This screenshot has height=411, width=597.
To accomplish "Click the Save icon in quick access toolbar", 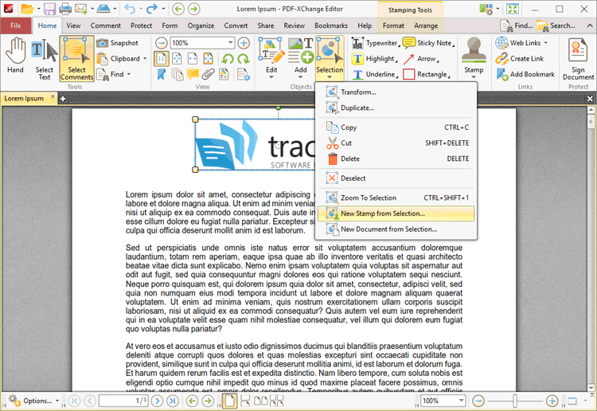I will (x=50, y=9).
